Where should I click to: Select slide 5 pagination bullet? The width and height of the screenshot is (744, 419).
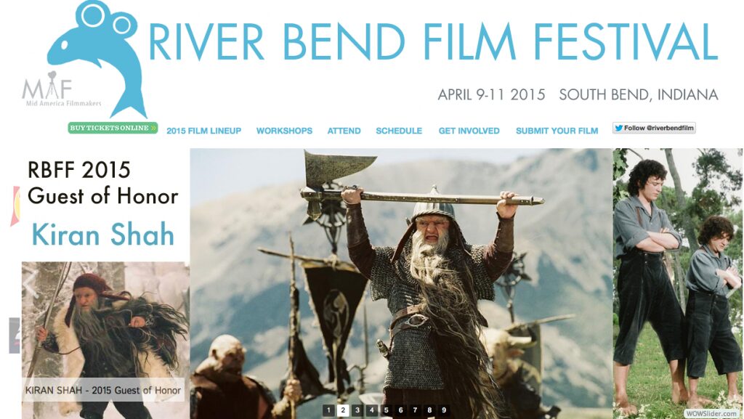point(387,410)
